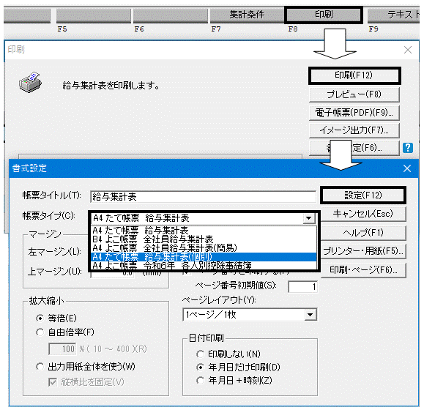This screenshot has height=410, width=424.
Task: Click the 印刷(F12) button
Action: coord(354,75)
